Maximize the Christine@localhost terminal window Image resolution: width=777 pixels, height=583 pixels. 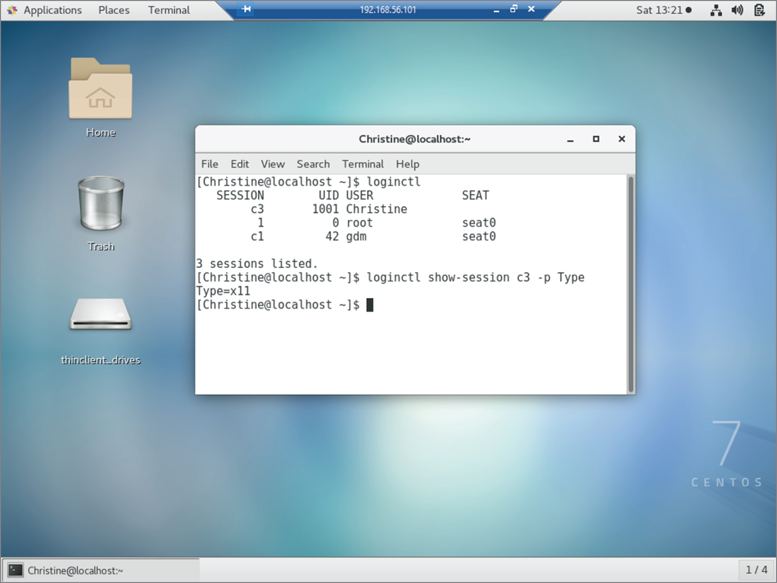596,139
